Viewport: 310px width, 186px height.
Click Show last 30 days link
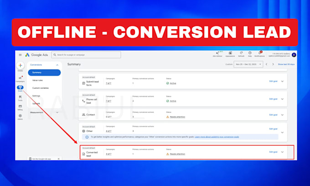(286, 64)
